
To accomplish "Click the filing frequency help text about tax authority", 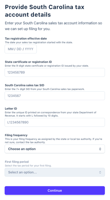I will (x=54, y=141).
